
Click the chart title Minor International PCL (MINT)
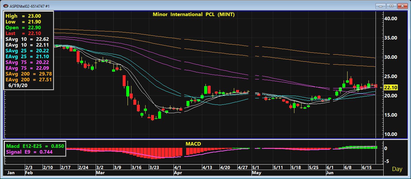point(194,14)
